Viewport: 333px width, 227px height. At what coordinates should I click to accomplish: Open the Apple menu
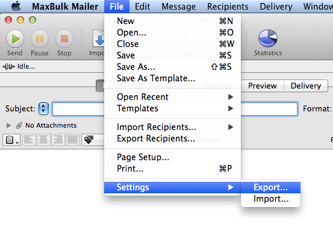point(16,6)
